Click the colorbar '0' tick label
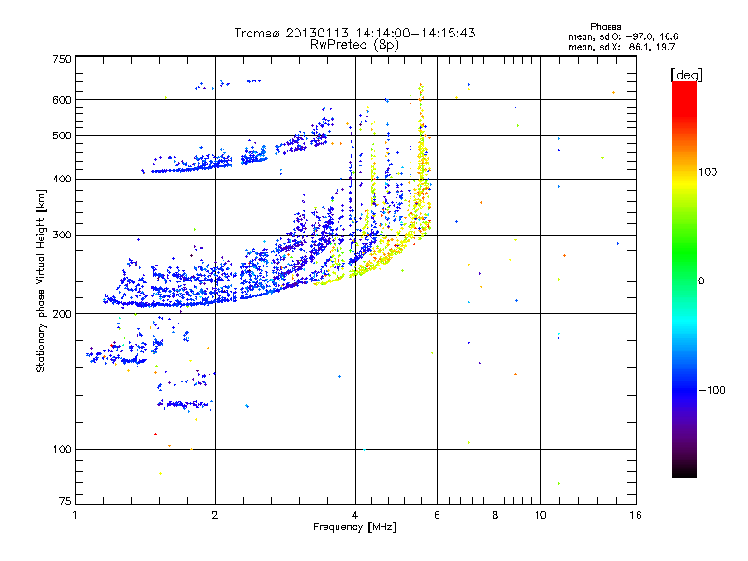The image size is (748, 561). click(701, 281)
